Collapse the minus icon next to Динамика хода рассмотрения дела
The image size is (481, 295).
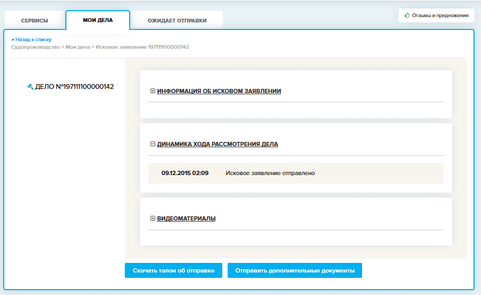[x=153, y=144]
